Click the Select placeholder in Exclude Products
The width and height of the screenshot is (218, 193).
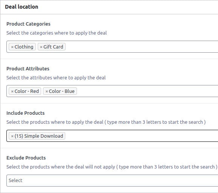pyautogui.click(x=15, y=180)
